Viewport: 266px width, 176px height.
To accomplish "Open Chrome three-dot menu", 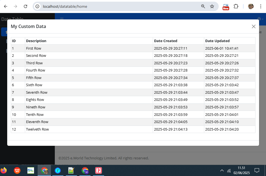I will pos(261,6).
